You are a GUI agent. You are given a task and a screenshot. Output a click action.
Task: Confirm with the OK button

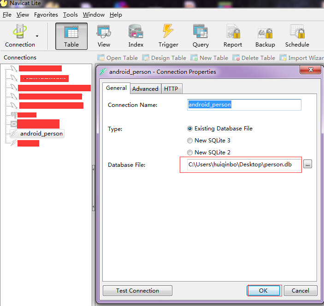(x=263, y=291)
